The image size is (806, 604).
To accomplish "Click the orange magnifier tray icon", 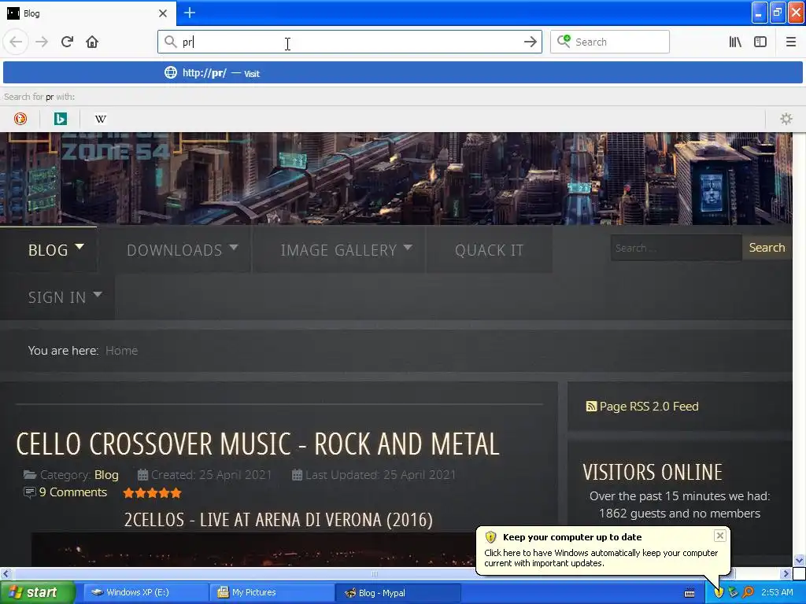I will pyautogui.click(x=748, y=592).
